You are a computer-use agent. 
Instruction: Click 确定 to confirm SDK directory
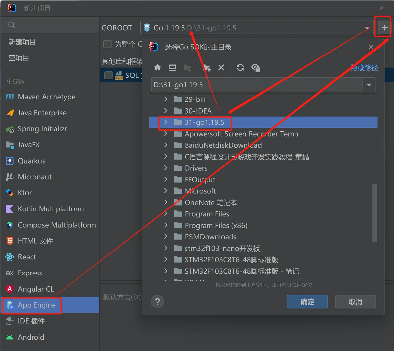click(x=307, y=301)
